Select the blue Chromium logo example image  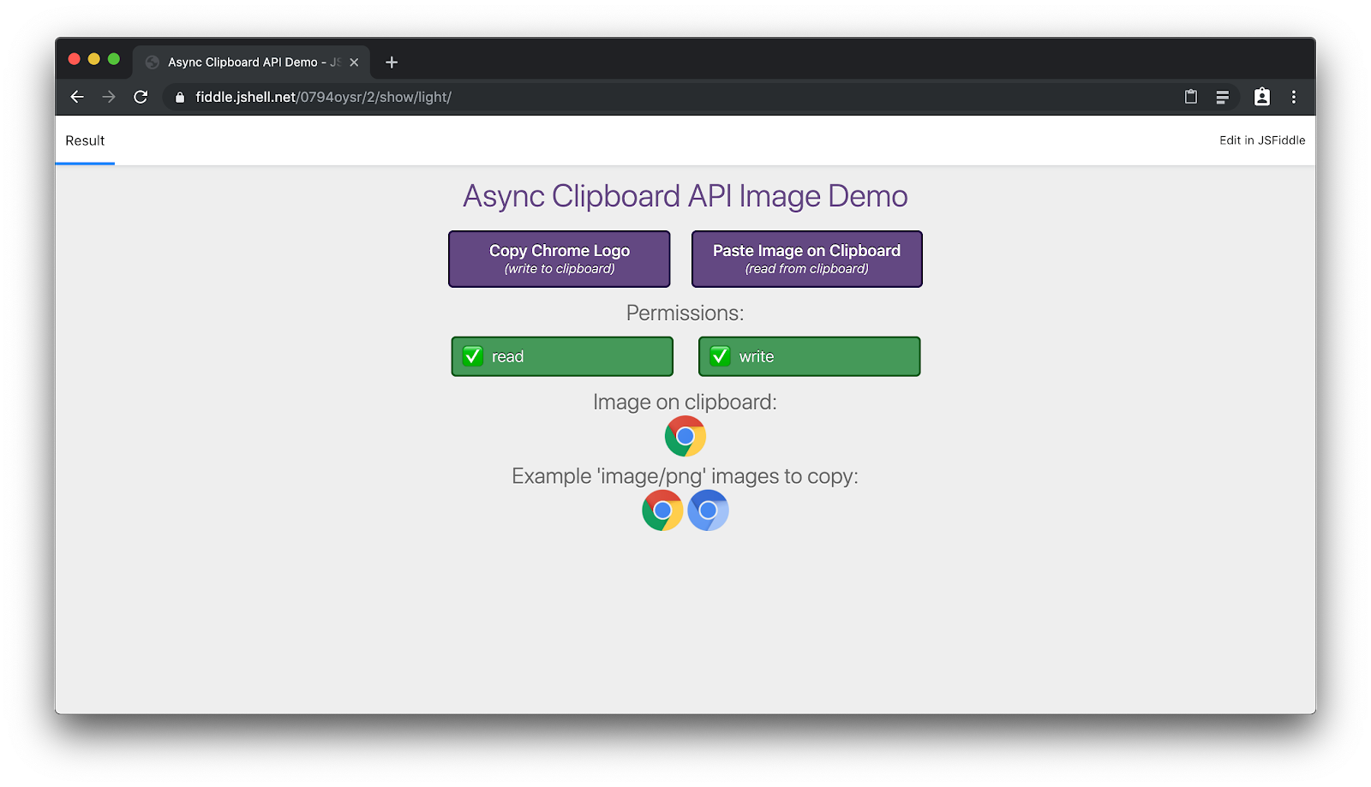[708, 510]
